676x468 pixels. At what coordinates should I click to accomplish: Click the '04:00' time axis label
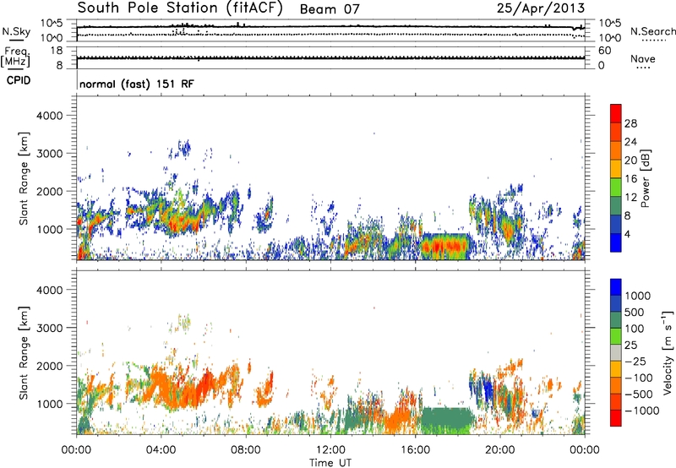161,450
